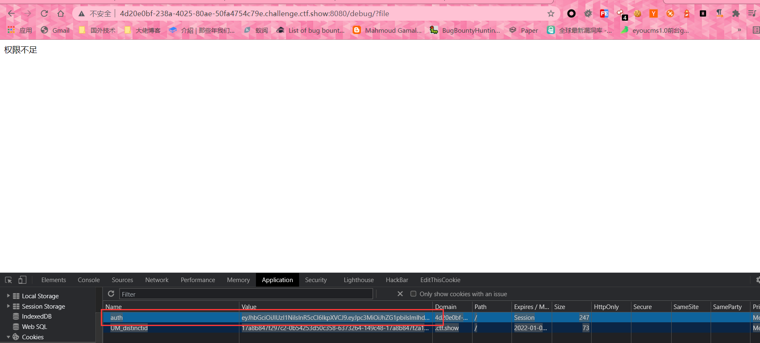Open the 大佬博客 bookmark folder
The image size is (760, 343).
(x=143, y=30)
